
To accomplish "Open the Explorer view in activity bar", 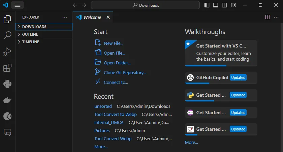I will 7,19.
